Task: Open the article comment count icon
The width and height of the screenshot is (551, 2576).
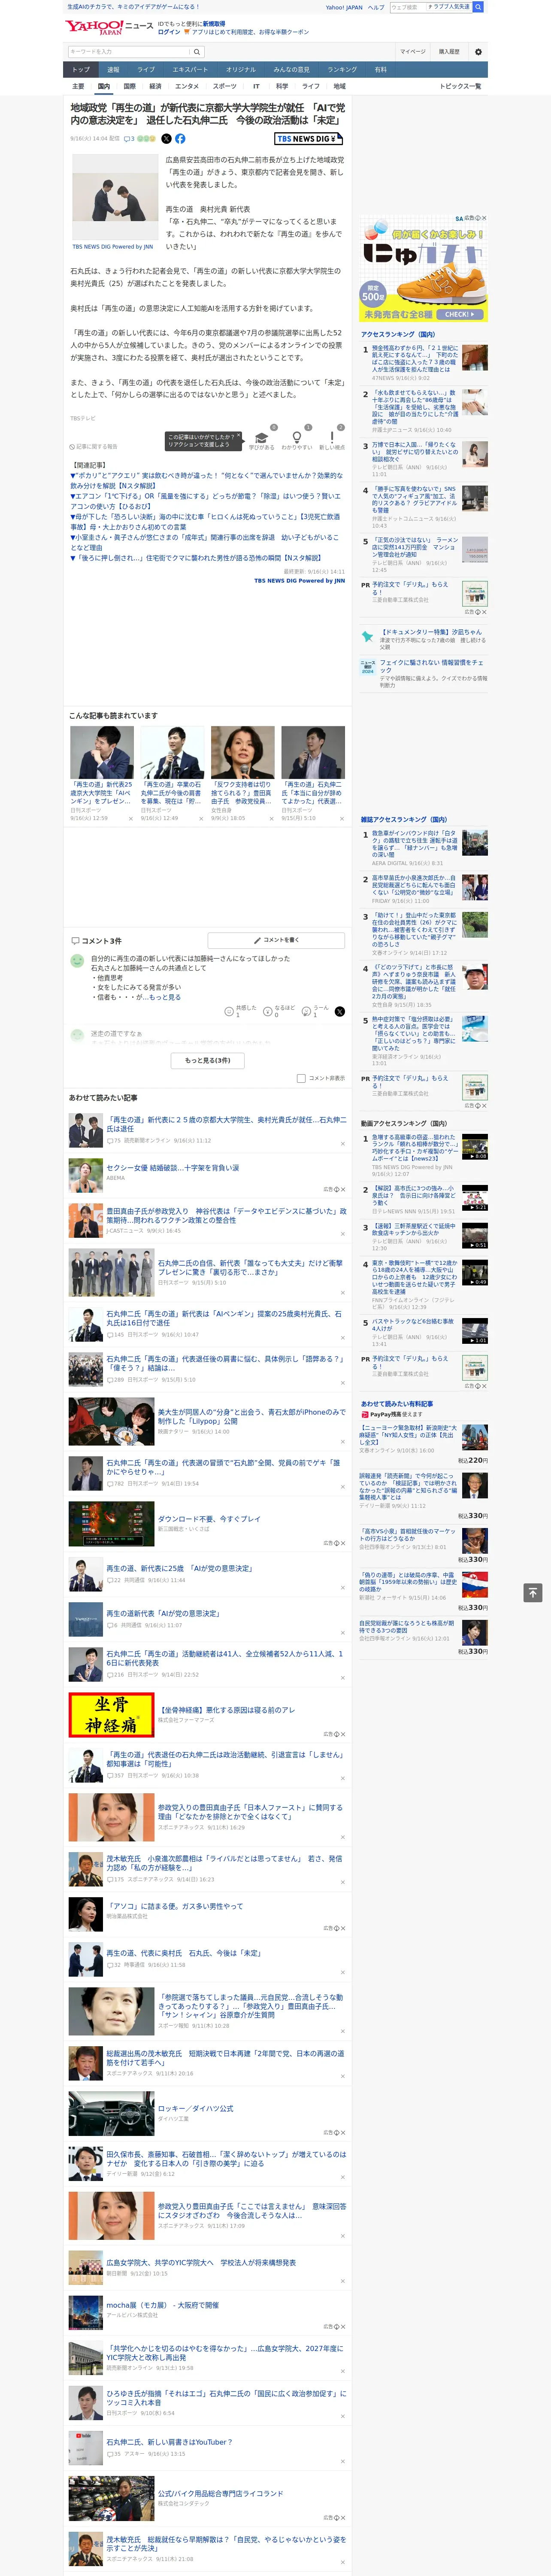Action: (129, 139)
